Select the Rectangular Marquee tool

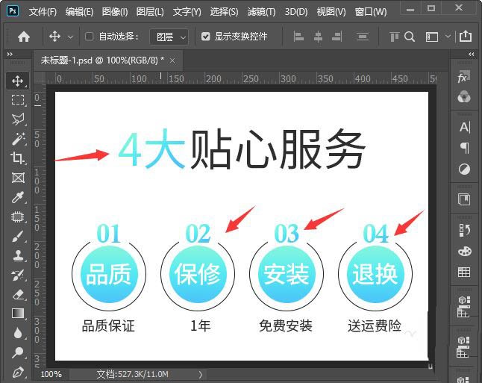[x=18, y=100]
